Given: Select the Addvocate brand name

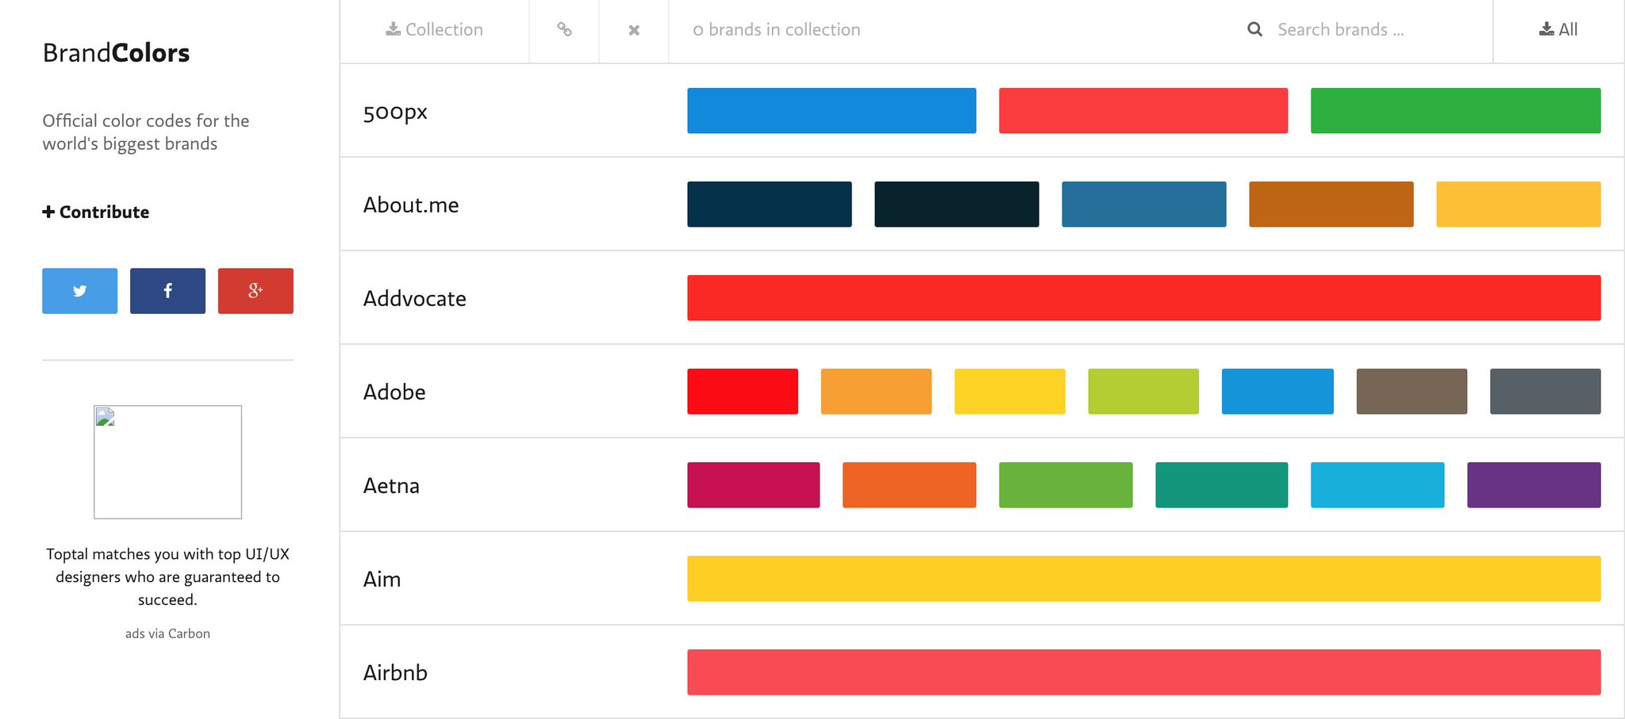Looking at the screenshot, I should (414, 299).
